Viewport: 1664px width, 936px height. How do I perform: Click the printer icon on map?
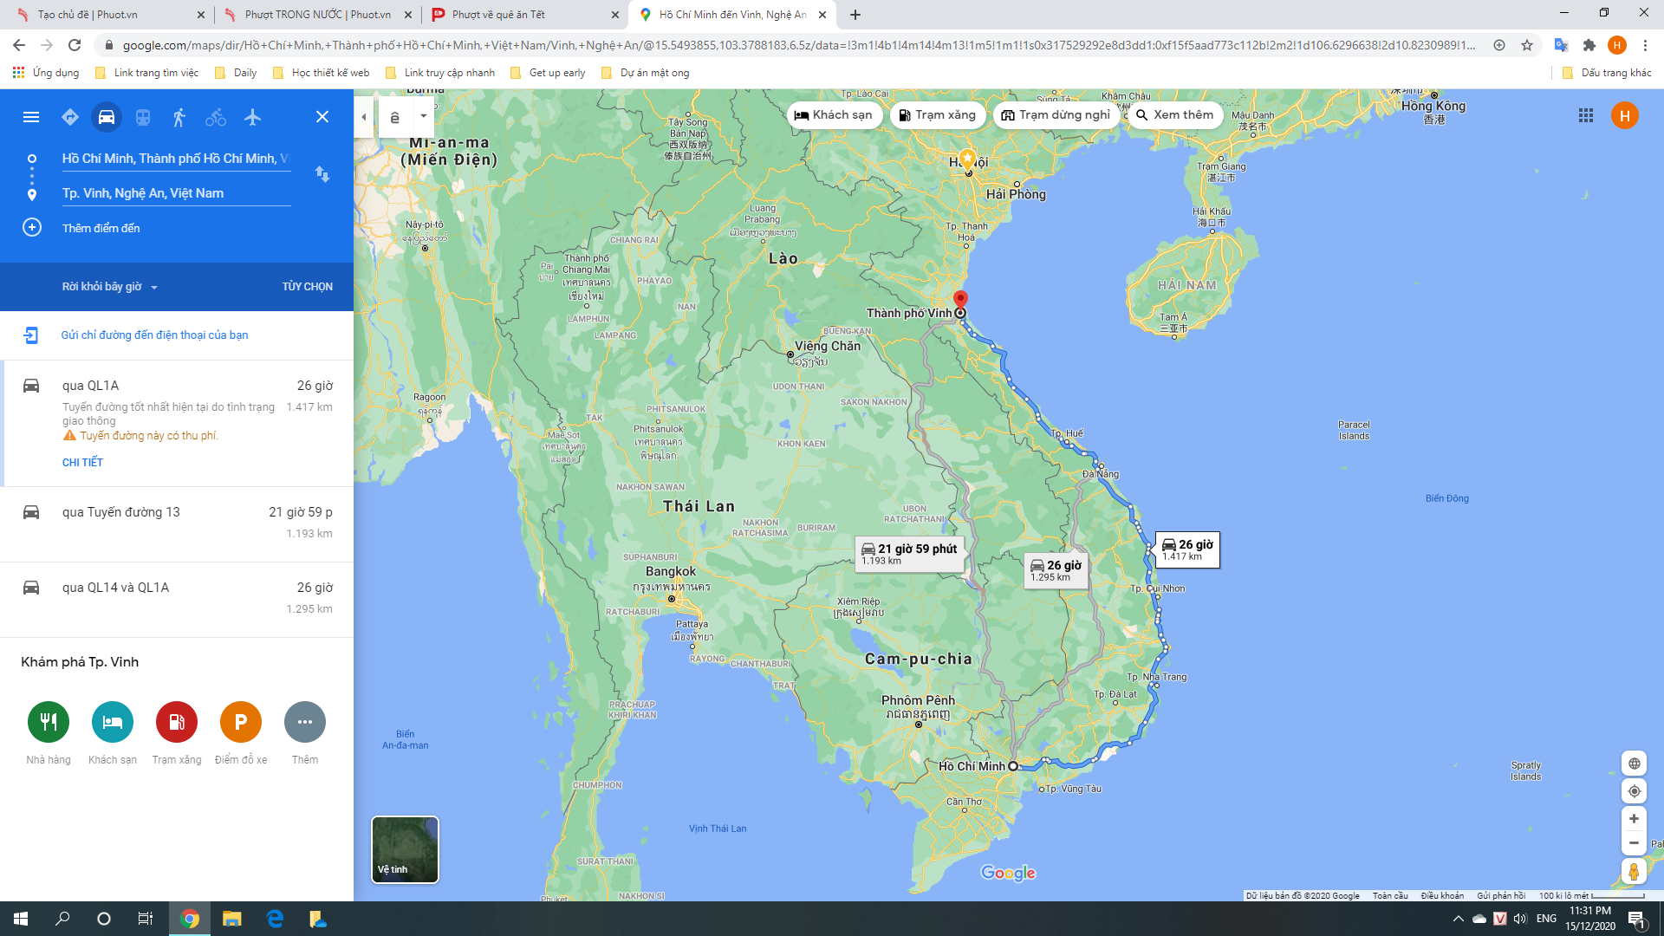[x=395, y=117]
